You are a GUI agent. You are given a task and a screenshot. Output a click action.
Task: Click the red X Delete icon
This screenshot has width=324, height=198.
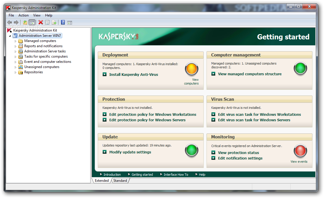click(x=41, y=22)
